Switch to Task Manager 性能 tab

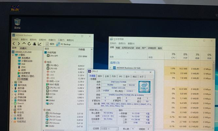click(x=118, y=48)
